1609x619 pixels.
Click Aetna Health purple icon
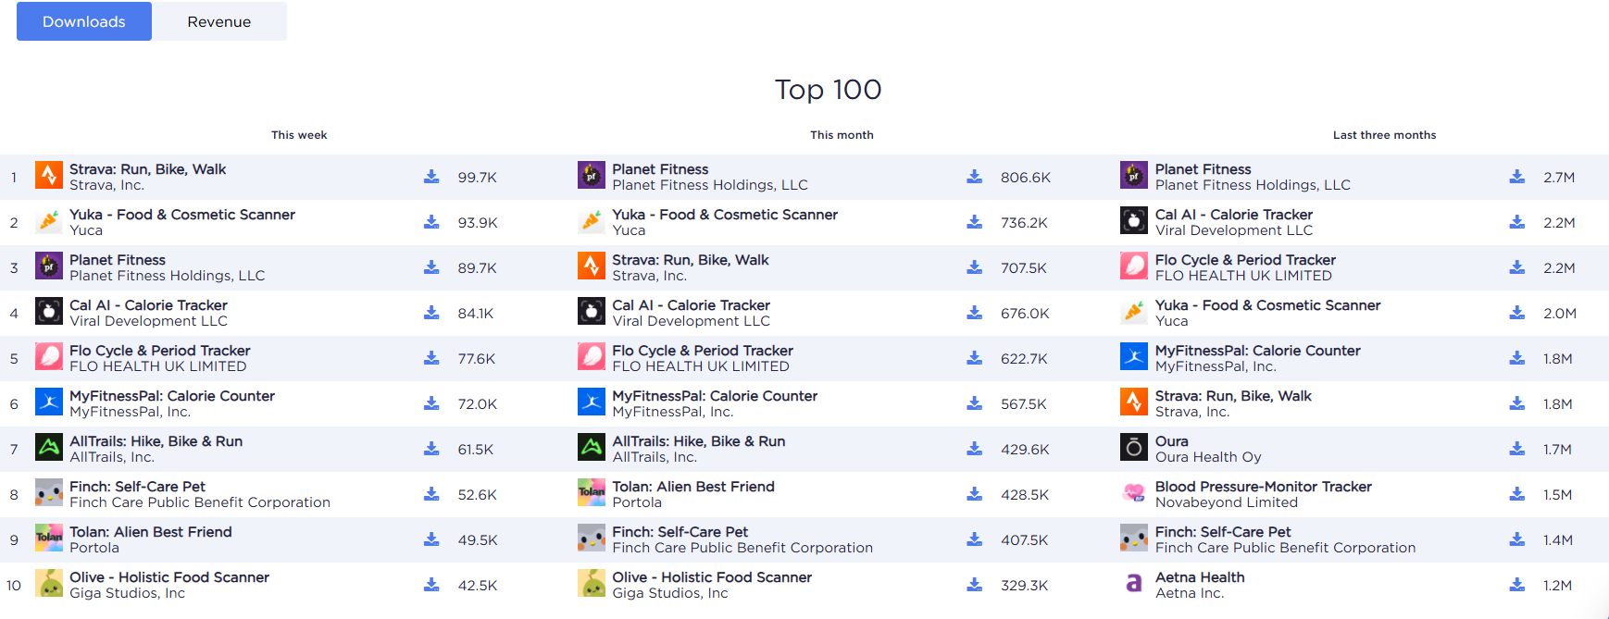(x=1133, y=583)
